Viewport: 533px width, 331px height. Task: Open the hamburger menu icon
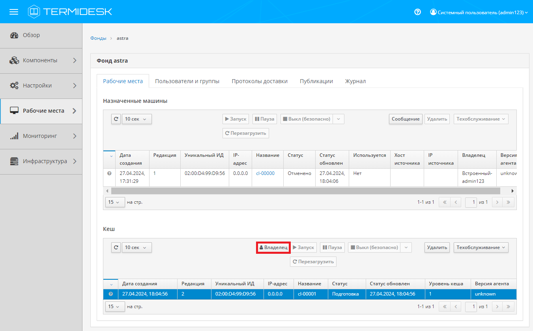coord(14,12)
